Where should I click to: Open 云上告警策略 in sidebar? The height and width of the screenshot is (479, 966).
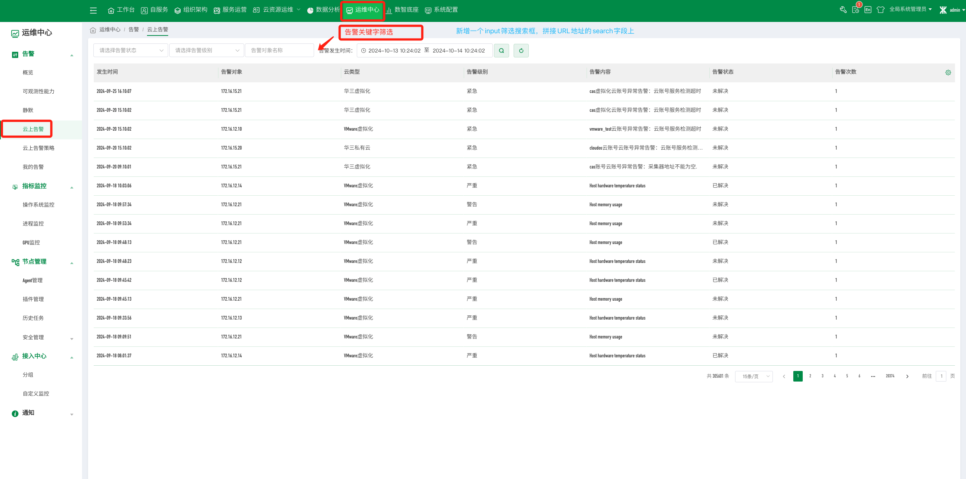point(39,148)
